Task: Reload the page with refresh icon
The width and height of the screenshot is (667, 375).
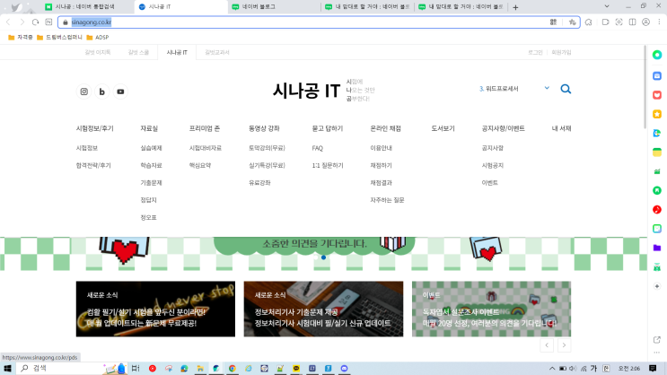Action: pyautogui.click(x=35, y=22)
